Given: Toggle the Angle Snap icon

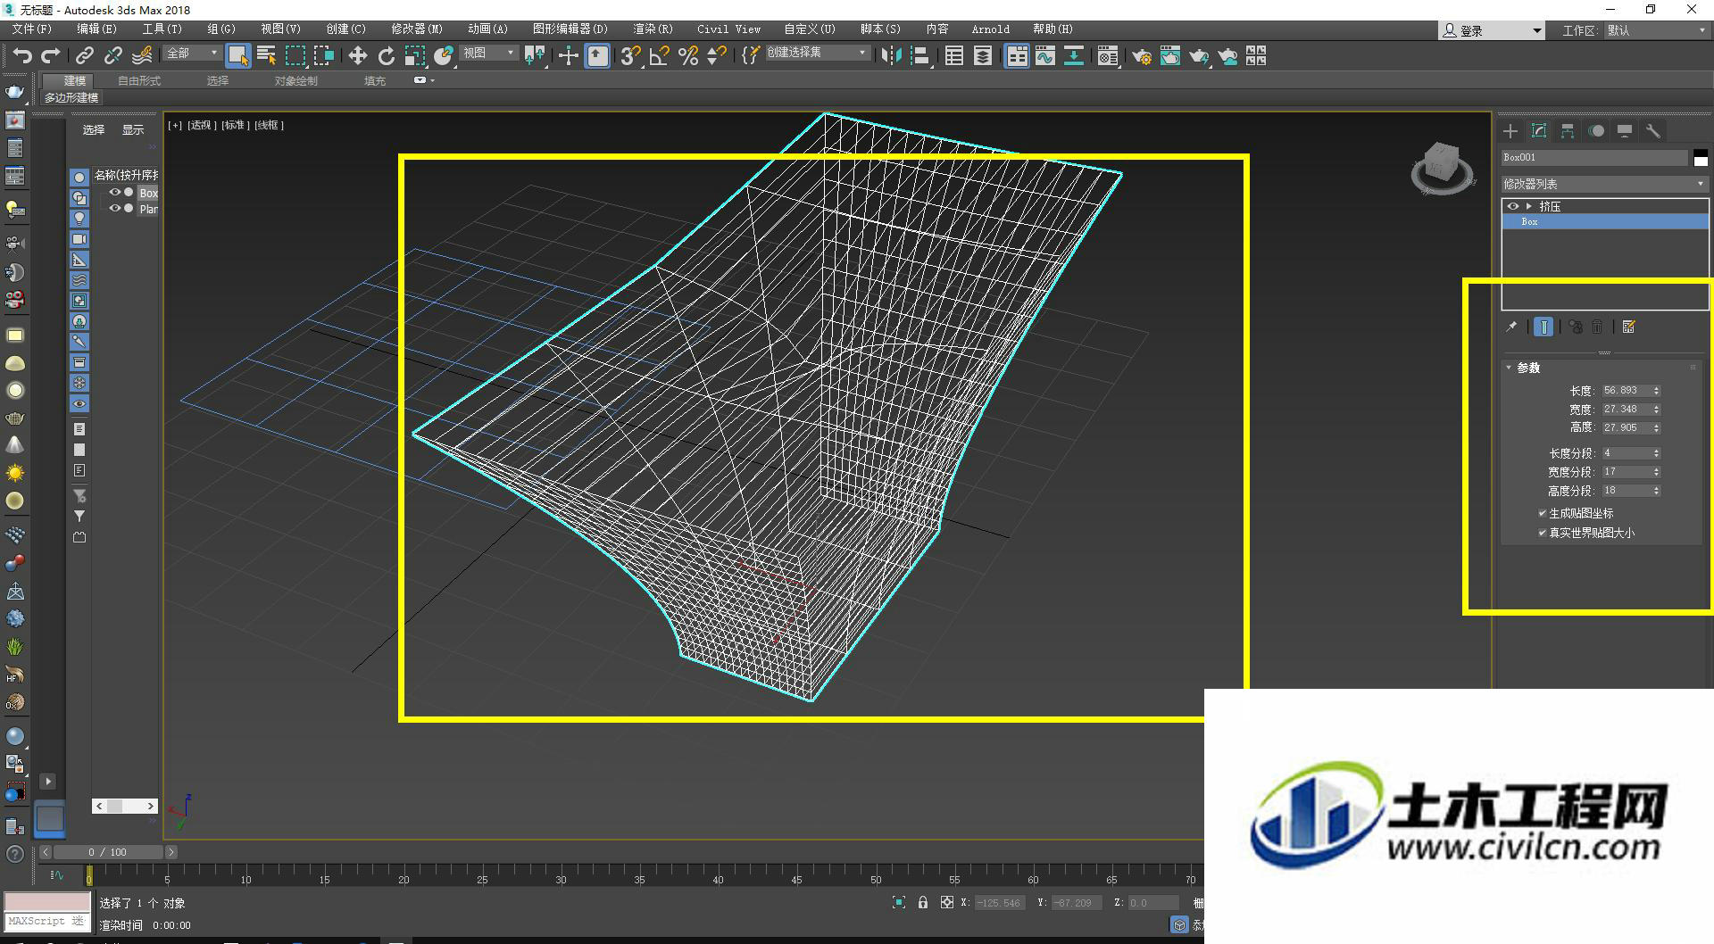Looking at the screenshot, I should [x=660, y=56].
